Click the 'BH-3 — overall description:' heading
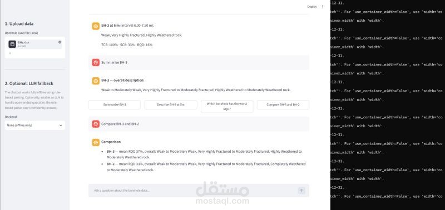 pos(122,80)
